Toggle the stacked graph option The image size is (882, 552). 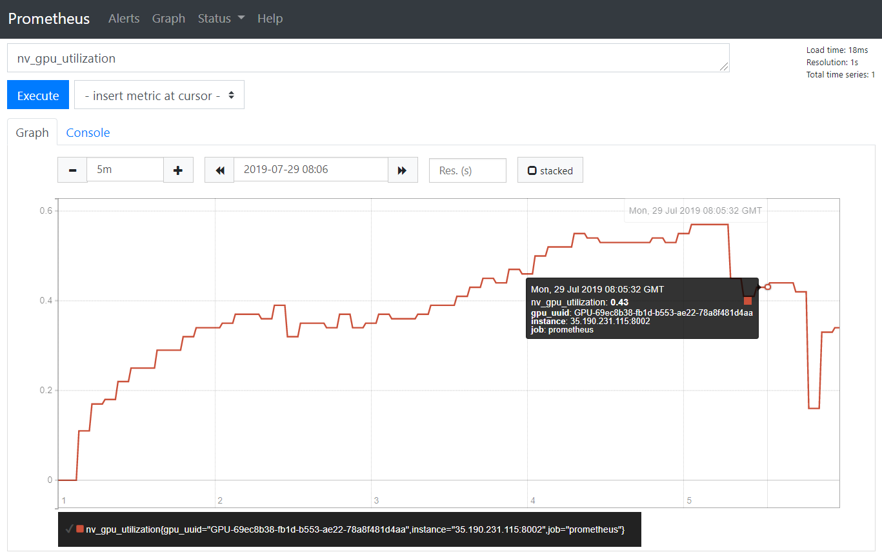(x=550, y=170)
